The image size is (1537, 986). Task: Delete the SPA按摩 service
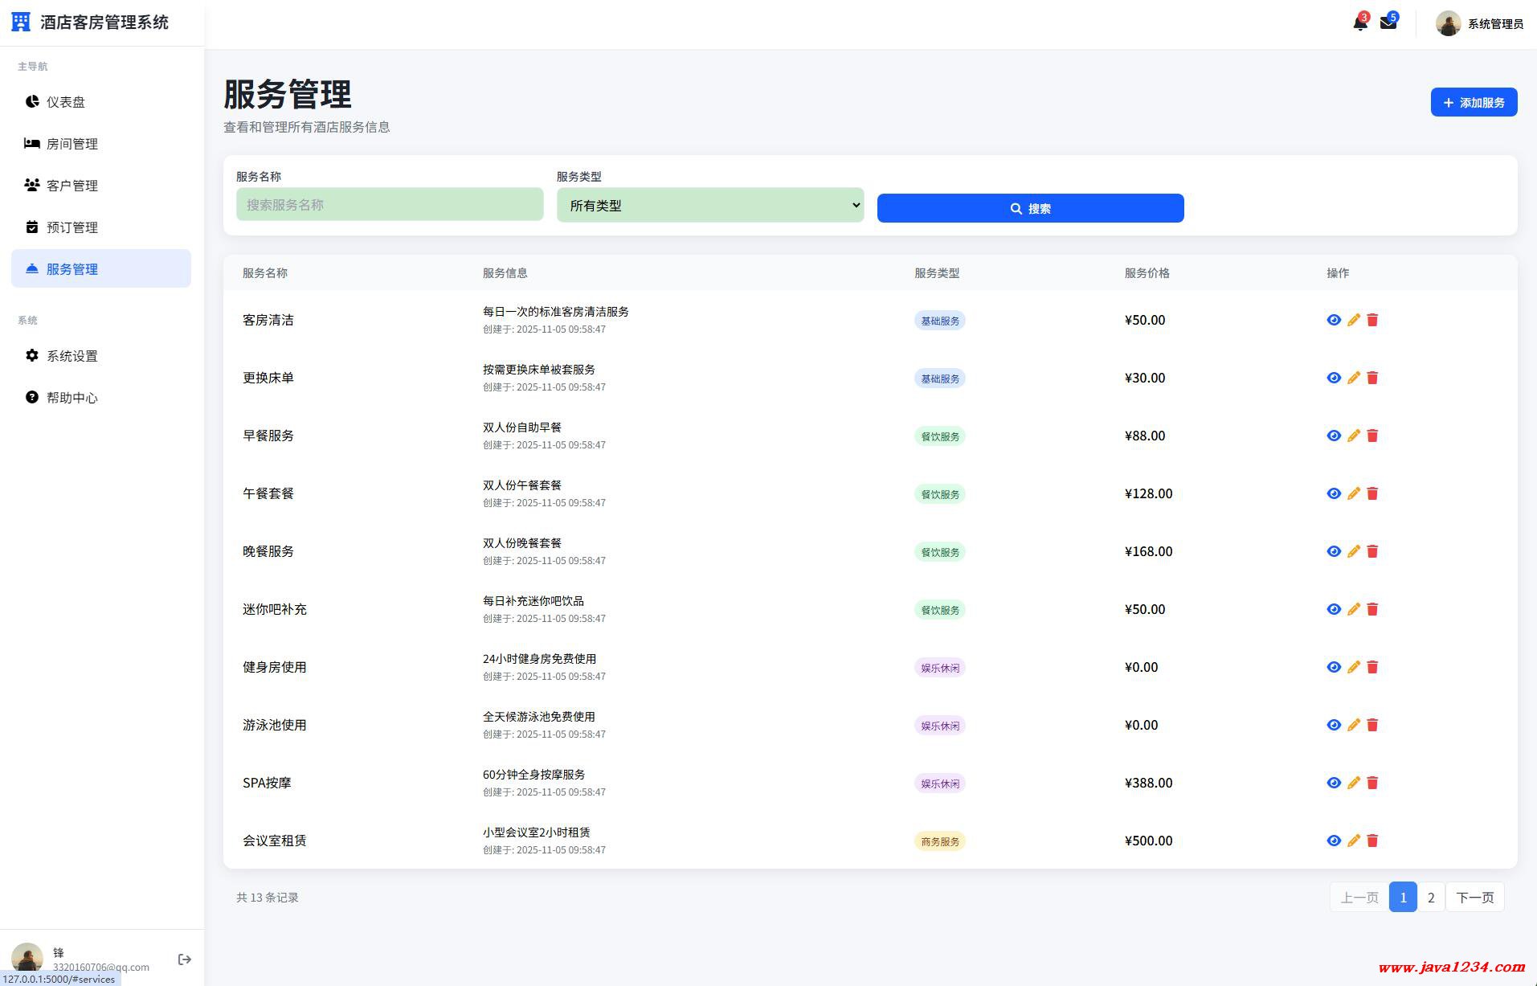[1372, 783]
